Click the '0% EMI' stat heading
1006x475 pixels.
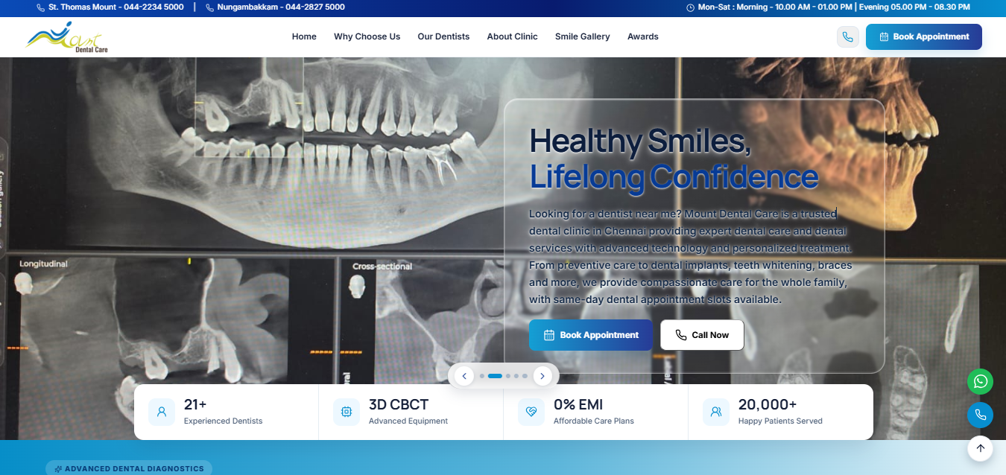coord(578,404)
